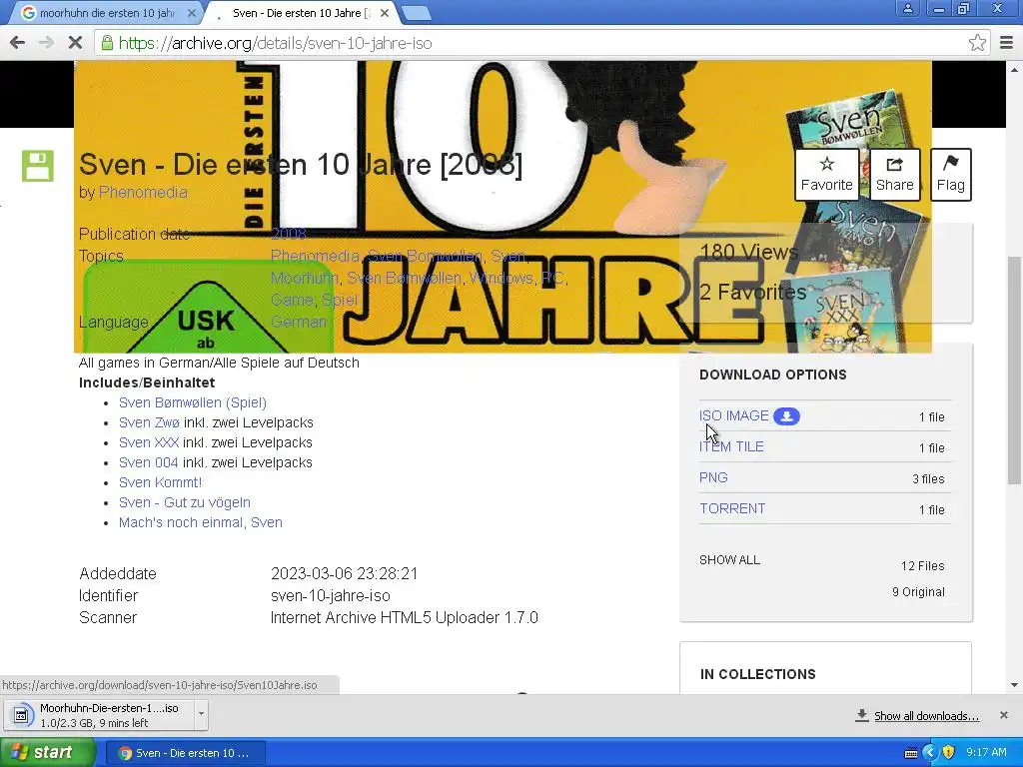Click the German language link
The image size is (1023, 767).
coord(298,323)
